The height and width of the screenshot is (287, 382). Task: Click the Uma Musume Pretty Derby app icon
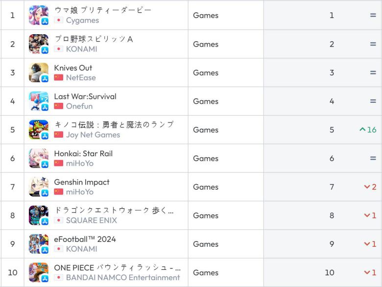point(38,15)
